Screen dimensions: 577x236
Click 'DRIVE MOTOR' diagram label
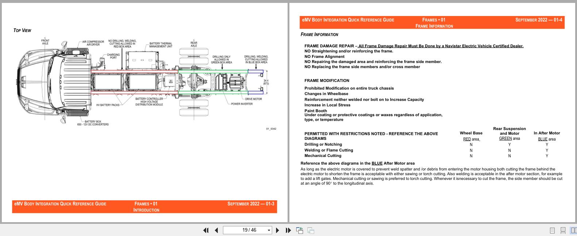point(253,99)
